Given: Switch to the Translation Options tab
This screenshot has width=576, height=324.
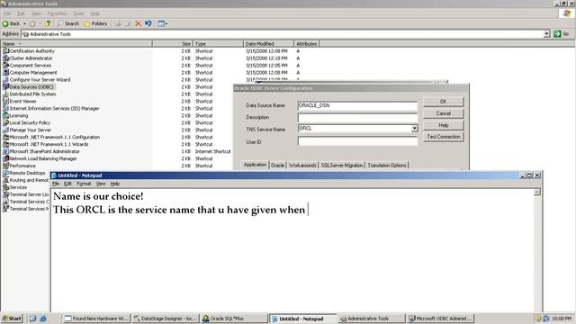Looking at the screenshot, I should coord(387,166).
